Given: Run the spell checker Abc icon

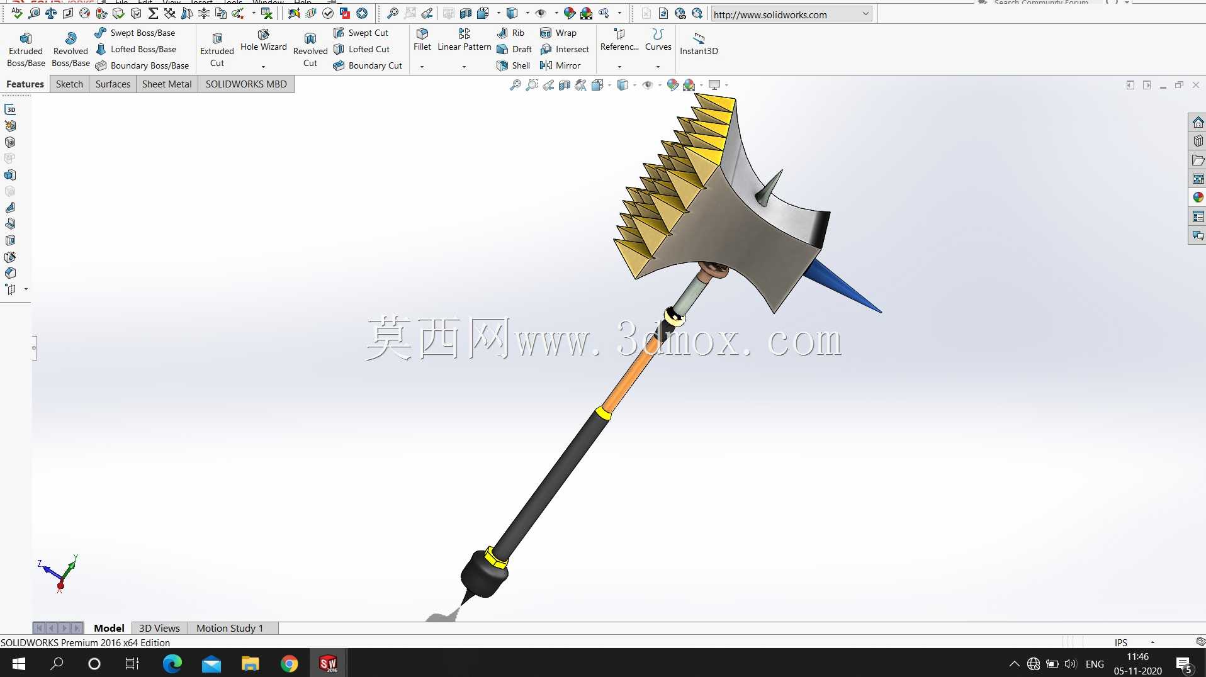Looking at the screenshot, I should click(x=17, y=13).
